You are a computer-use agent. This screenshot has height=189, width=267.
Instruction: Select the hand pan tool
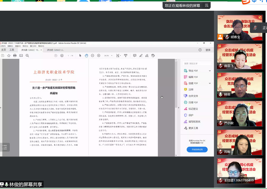(87, 55)
